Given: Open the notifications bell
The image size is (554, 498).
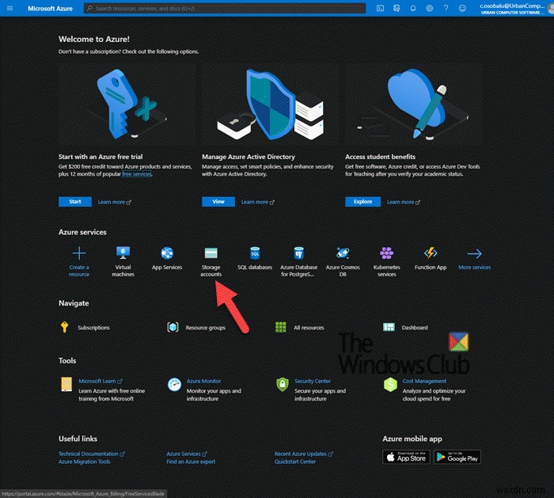Looking at the screenshot, I should [x=412, y=8].
